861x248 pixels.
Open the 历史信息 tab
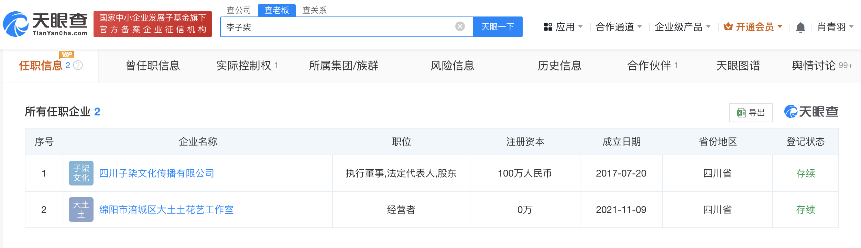559,66
